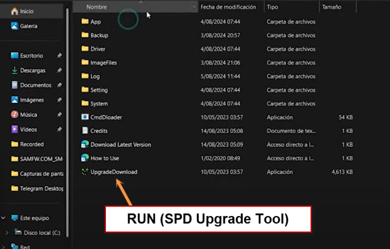Click the Documento de tex... type cell
Viewport: 390px width, 249px height.
click(x=291, y=131)
